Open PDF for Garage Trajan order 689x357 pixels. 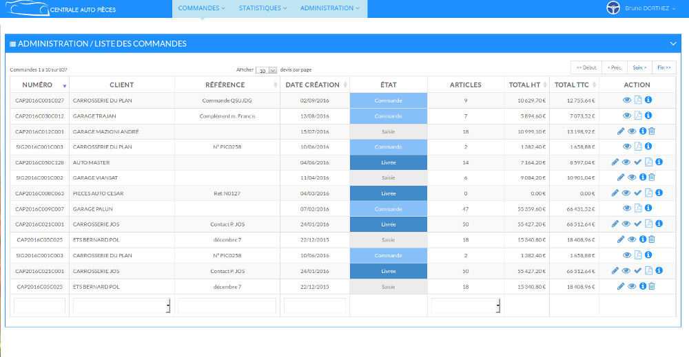(x=638, y=116)
